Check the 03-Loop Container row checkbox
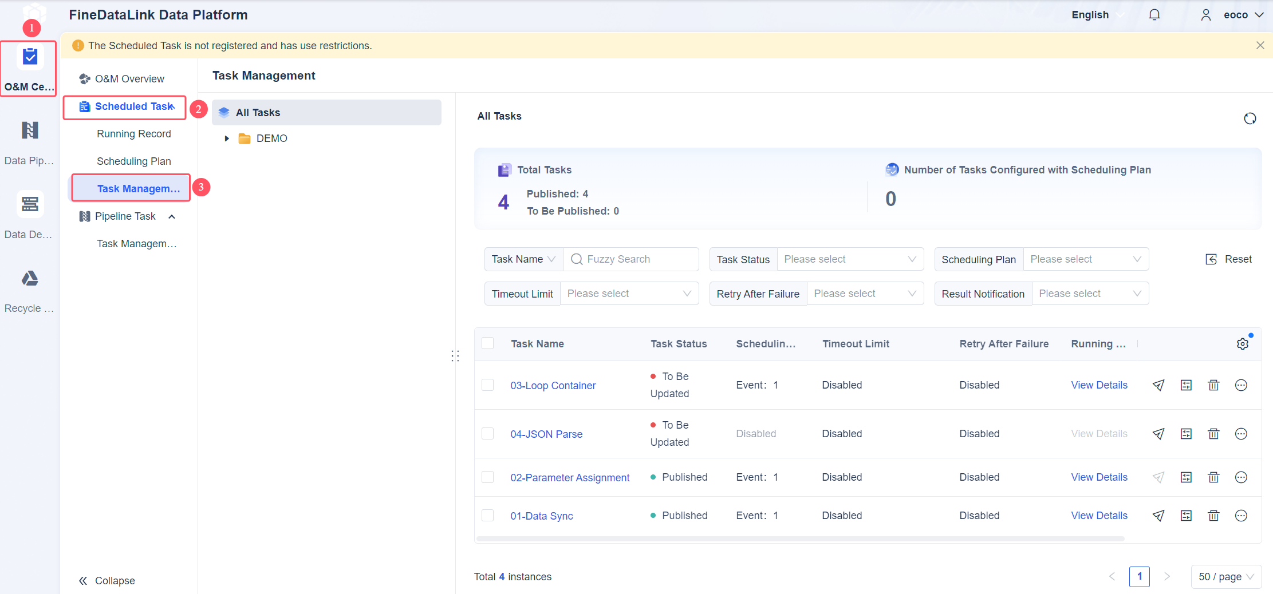Screen dimensions: 1273x594 tap(488, 385)
